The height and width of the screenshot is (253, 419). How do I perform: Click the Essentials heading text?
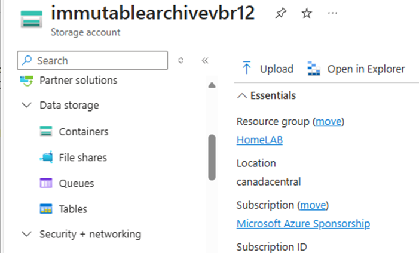pos(273,95)
